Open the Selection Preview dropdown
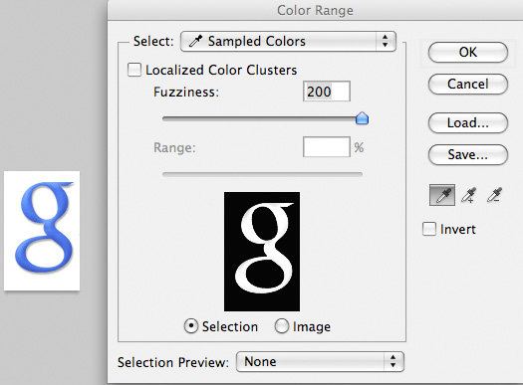The height and width of the screenshot is (385, 523). [320, 362]
